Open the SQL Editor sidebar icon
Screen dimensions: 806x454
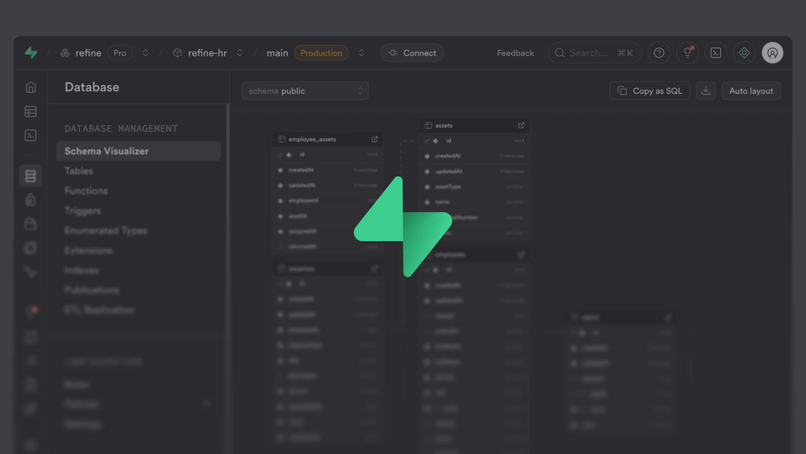(30, 135)
